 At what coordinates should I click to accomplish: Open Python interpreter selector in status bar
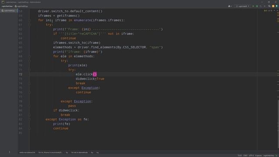point(269,156)
